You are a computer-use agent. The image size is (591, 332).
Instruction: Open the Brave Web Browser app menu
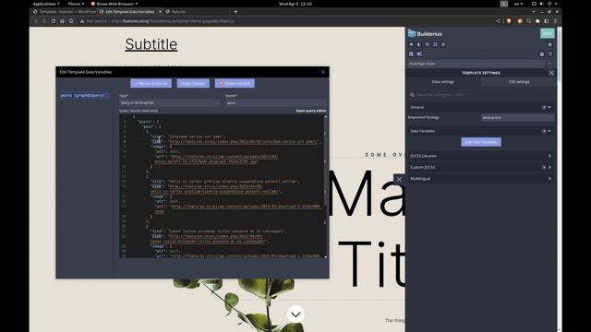pyautogui.click(x=115, y=4)
